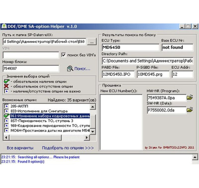The image size is (199, 188).
Task: Click the 'Все варианты' link
Action: (x=20, y=148)
